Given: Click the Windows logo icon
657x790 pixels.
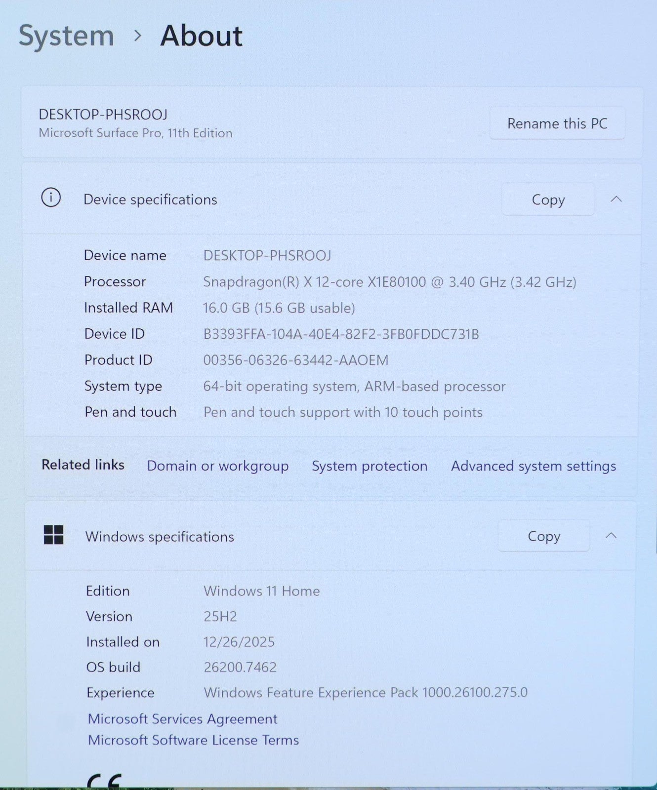Looking at the screenshot, I should click(x=53, y=535).
